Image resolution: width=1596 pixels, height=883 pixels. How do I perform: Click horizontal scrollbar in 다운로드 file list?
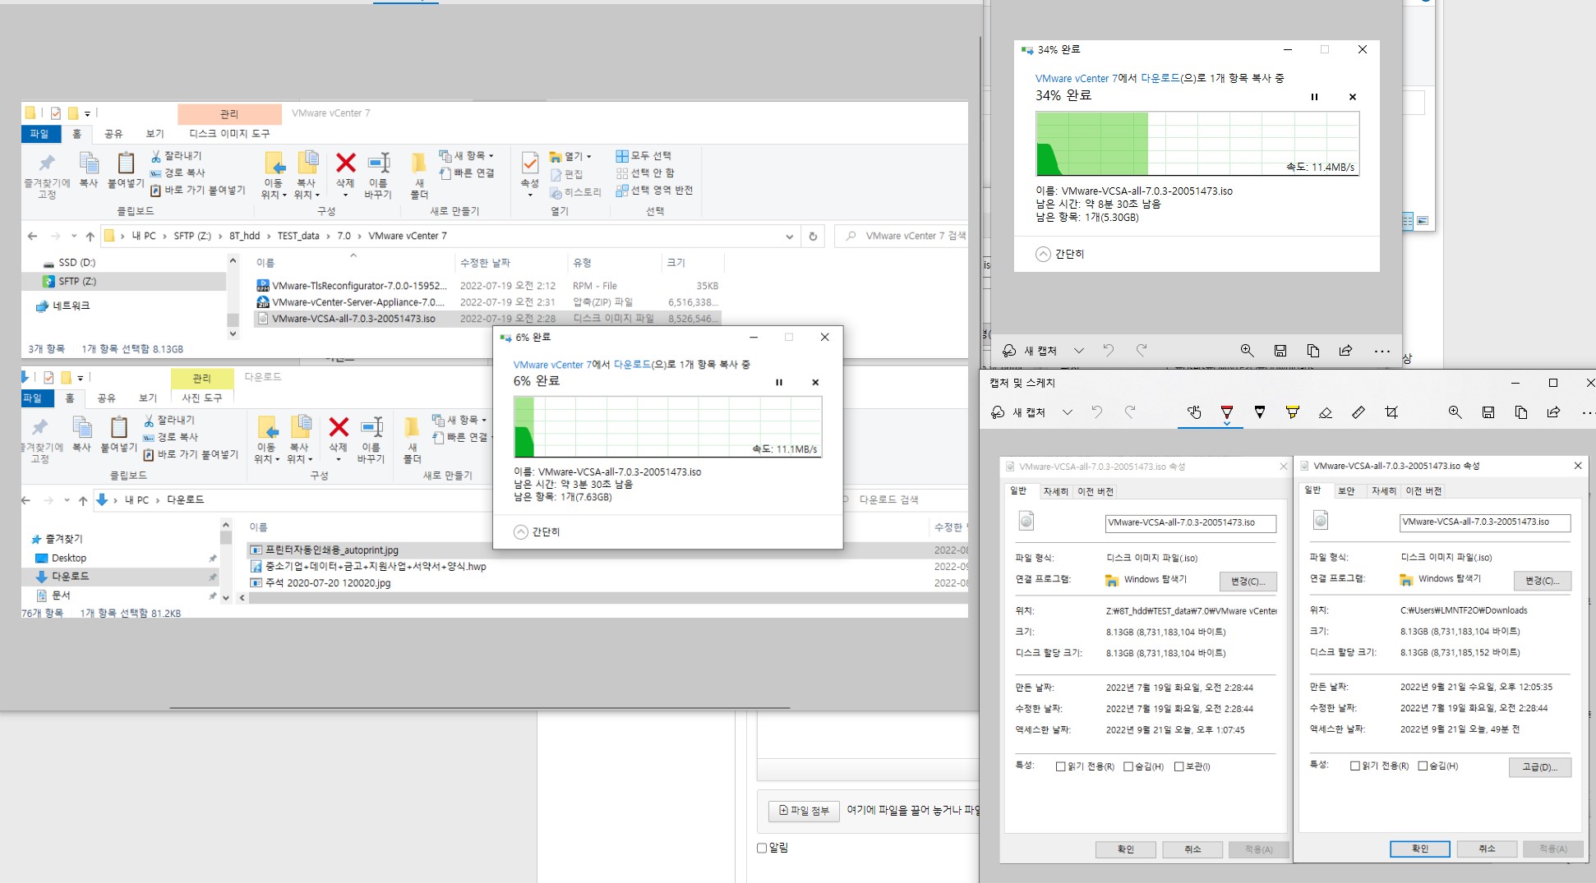(608, 598)
